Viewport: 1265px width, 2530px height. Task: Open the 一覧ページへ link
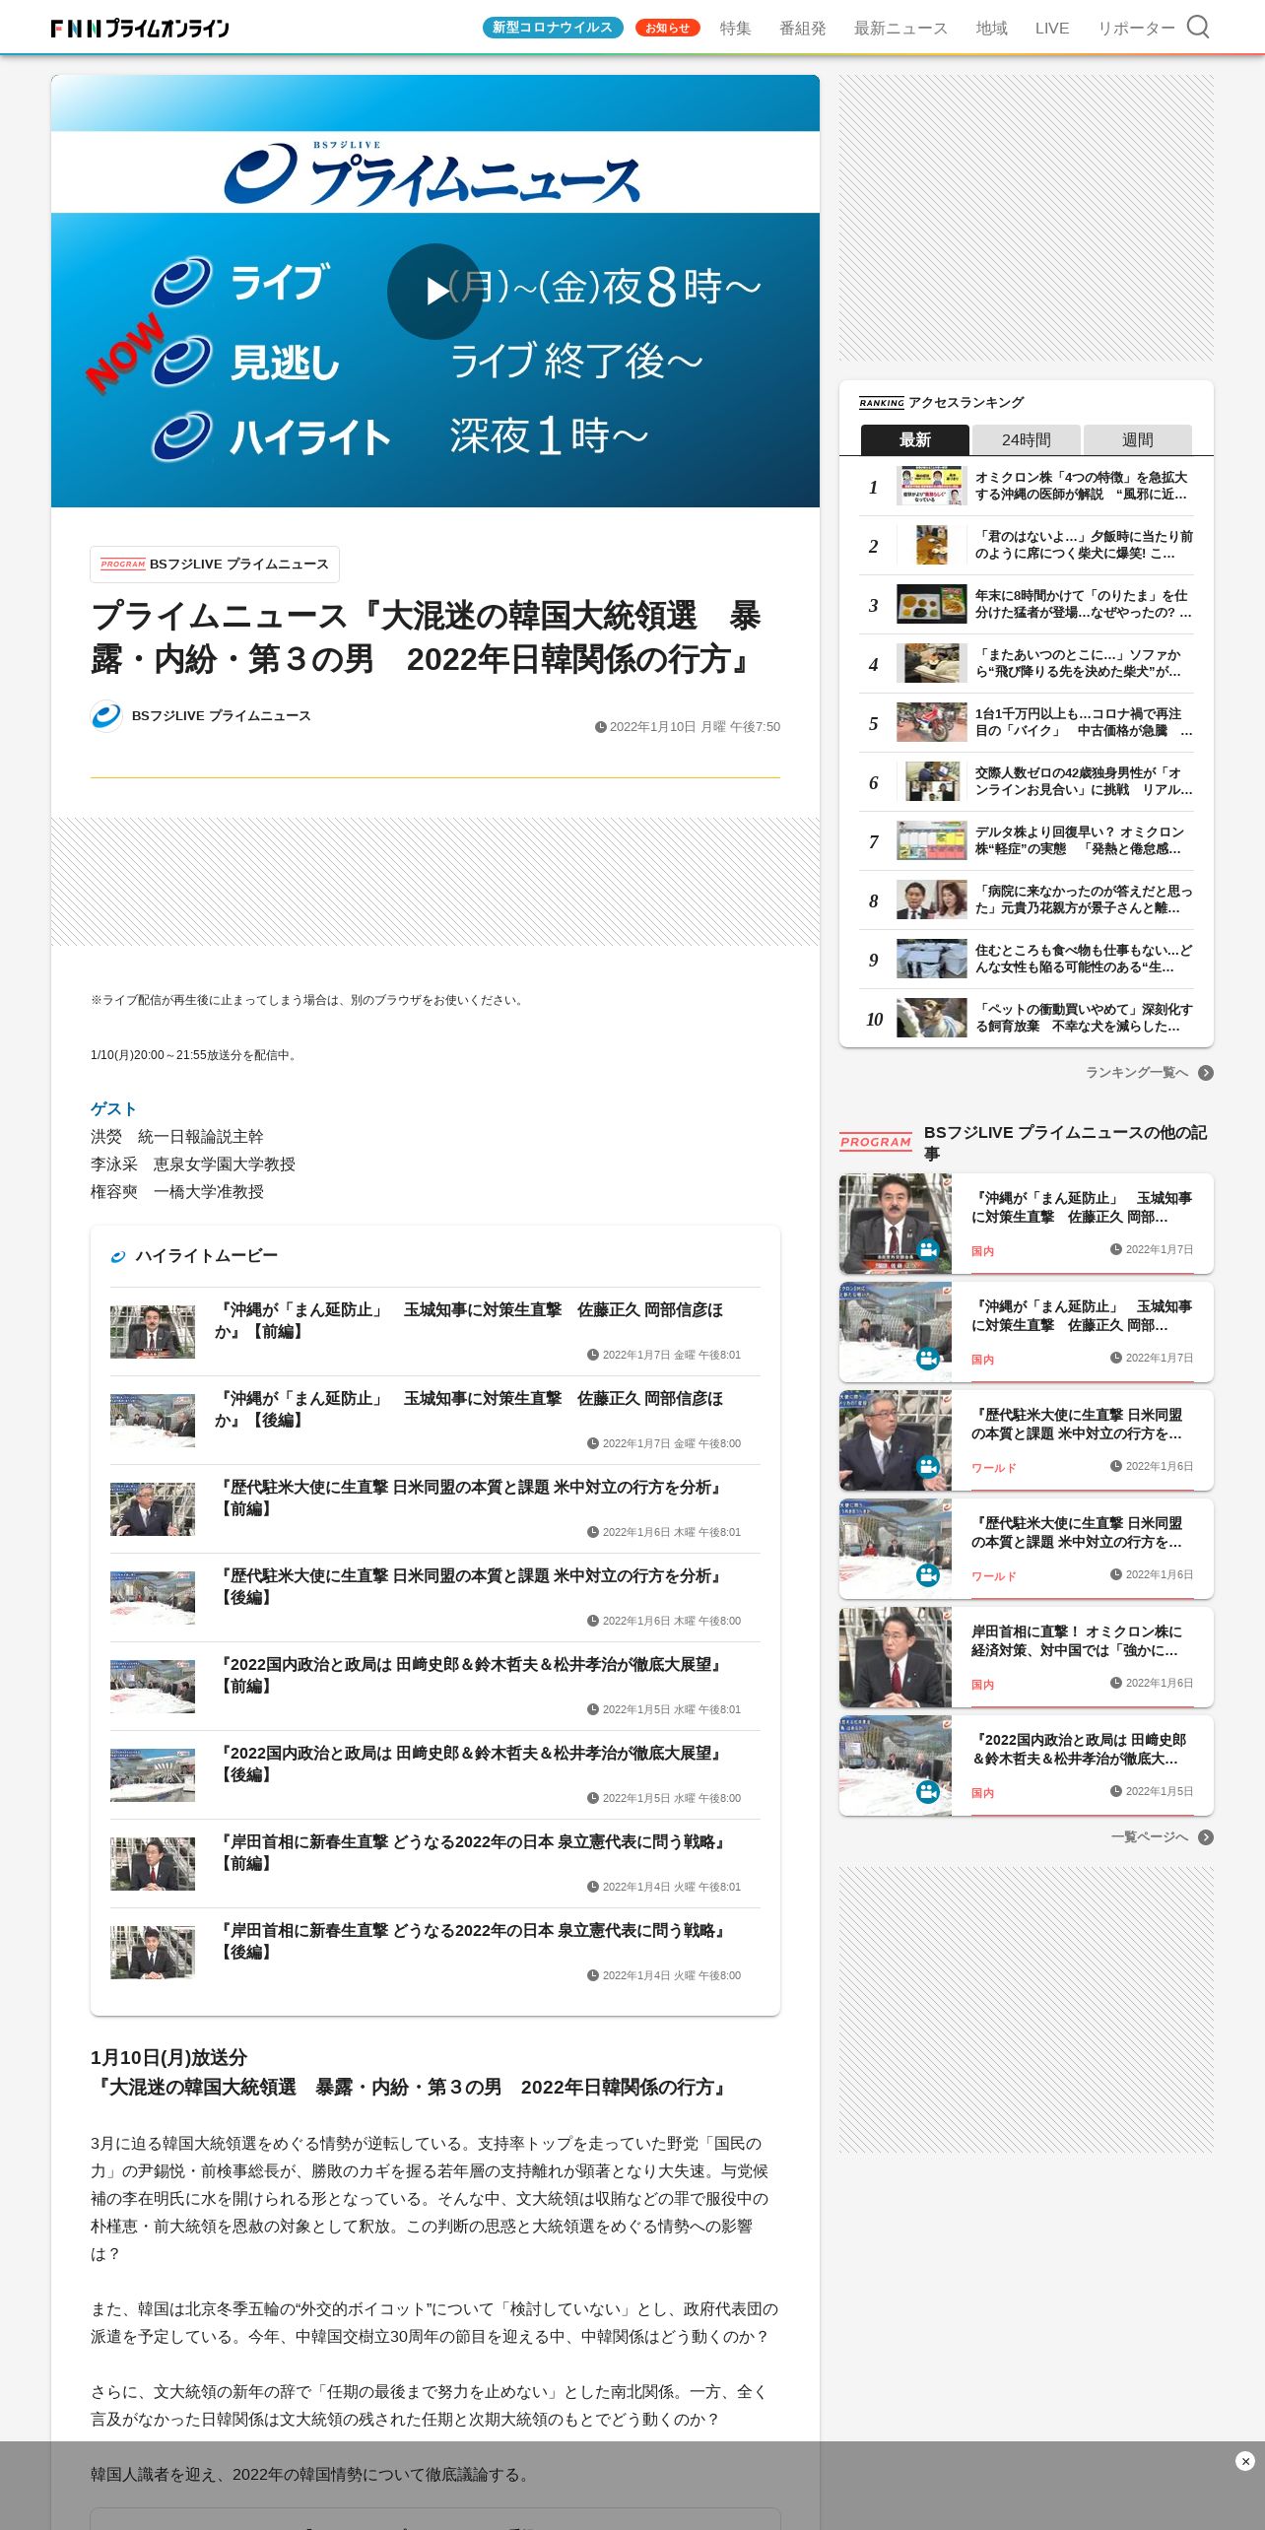pyautogui.click(x=1150, y=1837)
